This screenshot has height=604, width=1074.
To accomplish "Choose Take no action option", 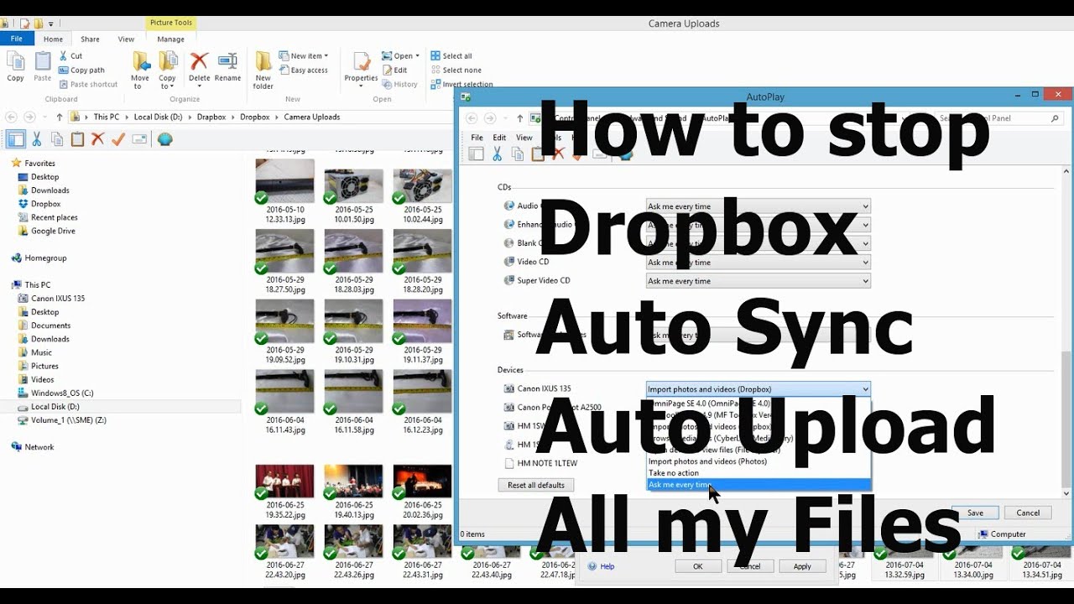I will 759,473.
